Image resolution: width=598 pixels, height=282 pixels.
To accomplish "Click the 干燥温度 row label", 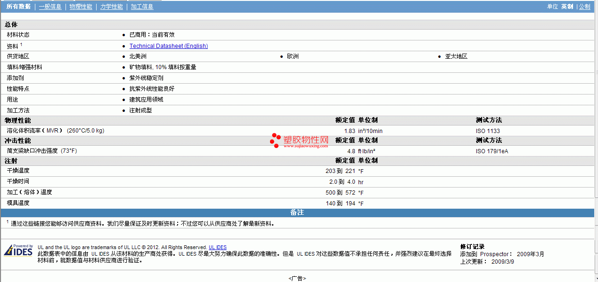I will 18,171.
